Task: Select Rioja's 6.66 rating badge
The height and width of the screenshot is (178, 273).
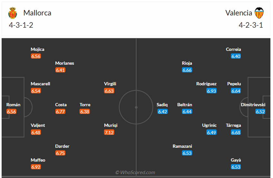Action: [x=187, y=70]
